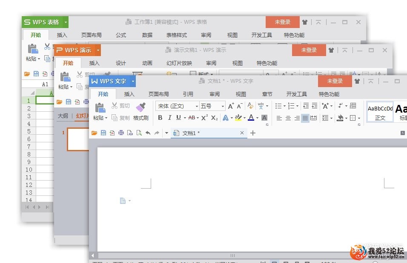Open the 引用 tab in WPS 文字
This screenshot has width=407, height=263.
pyautogui.click(x=188, y=94)
